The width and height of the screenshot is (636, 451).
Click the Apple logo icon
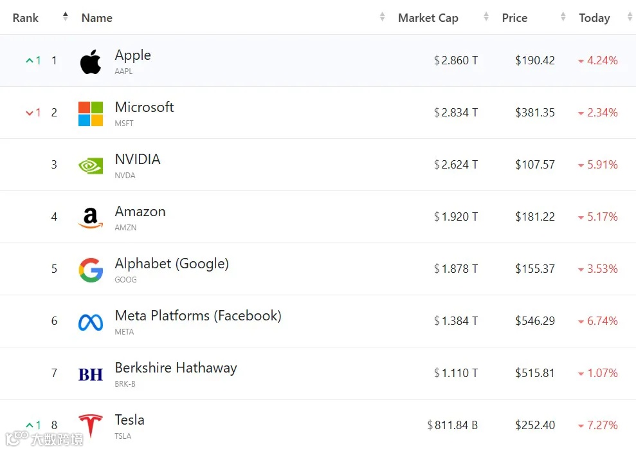(x=91, y=62)
